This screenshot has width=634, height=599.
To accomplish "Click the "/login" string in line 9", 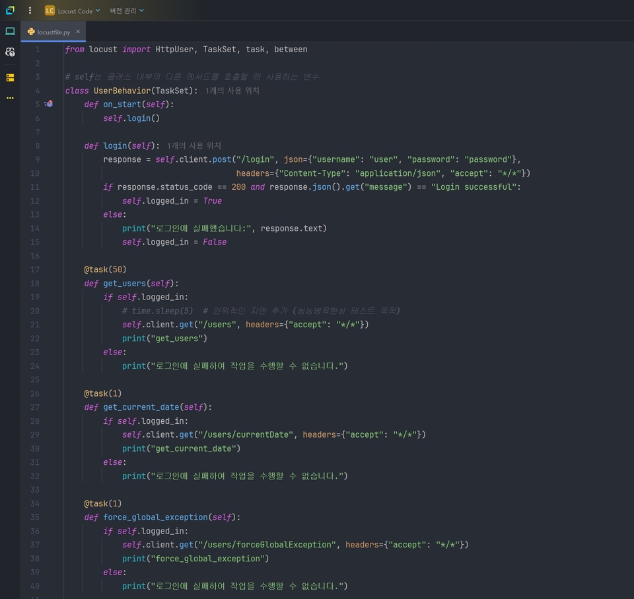I will (255, 159).
